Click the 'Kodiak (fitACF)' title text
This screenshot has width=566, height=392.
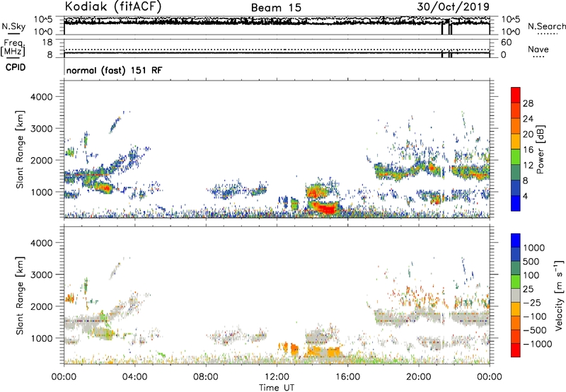pyautogui.click(x=113, y=6)
